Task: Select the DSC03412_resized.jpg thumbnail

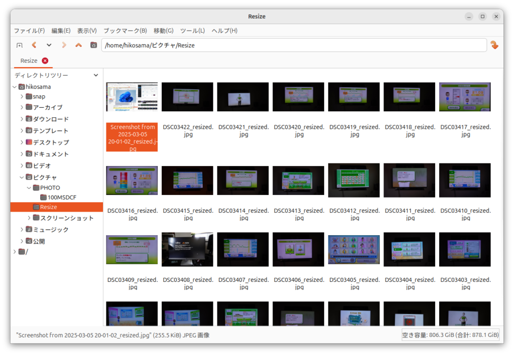Action: point(354,181)
